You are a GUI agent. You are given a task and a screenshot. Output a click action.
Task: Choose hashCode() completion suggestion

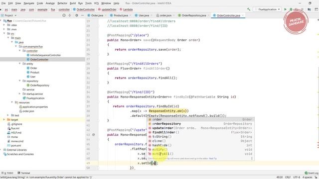point(200,145)
